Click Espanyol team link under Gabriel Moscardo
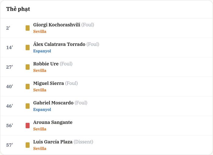213x155 pixels. coord(42,110)
